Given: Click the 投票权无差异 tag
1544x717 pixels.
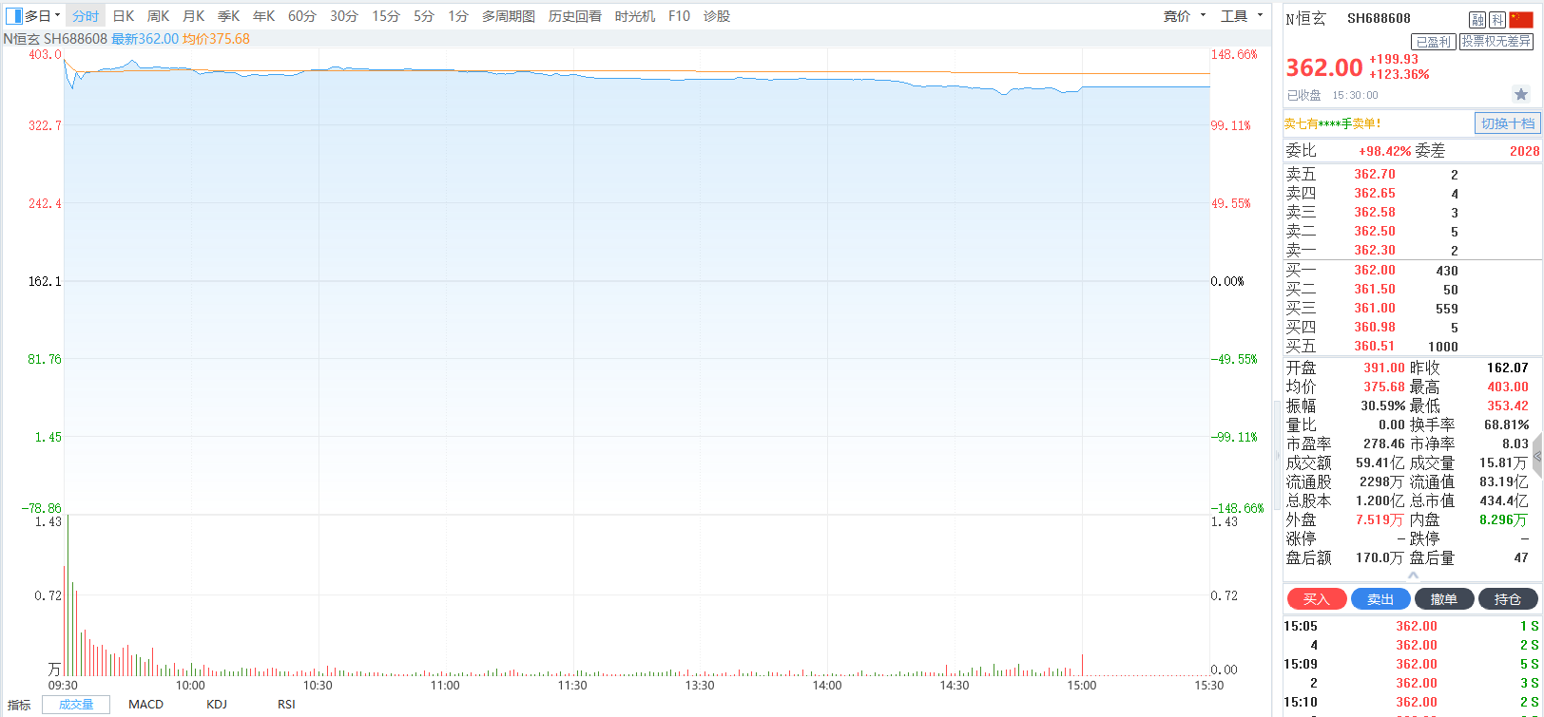Looking at the screenshot, I should [x=1497, y=42].
